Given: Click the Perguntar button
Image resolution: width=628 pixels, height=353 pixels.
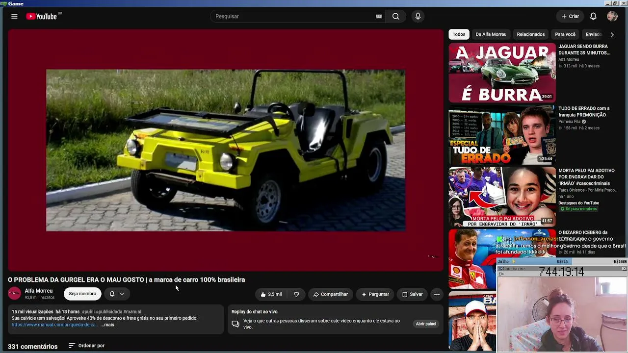Looking at the screenshot, I should (x=375, y=294).
